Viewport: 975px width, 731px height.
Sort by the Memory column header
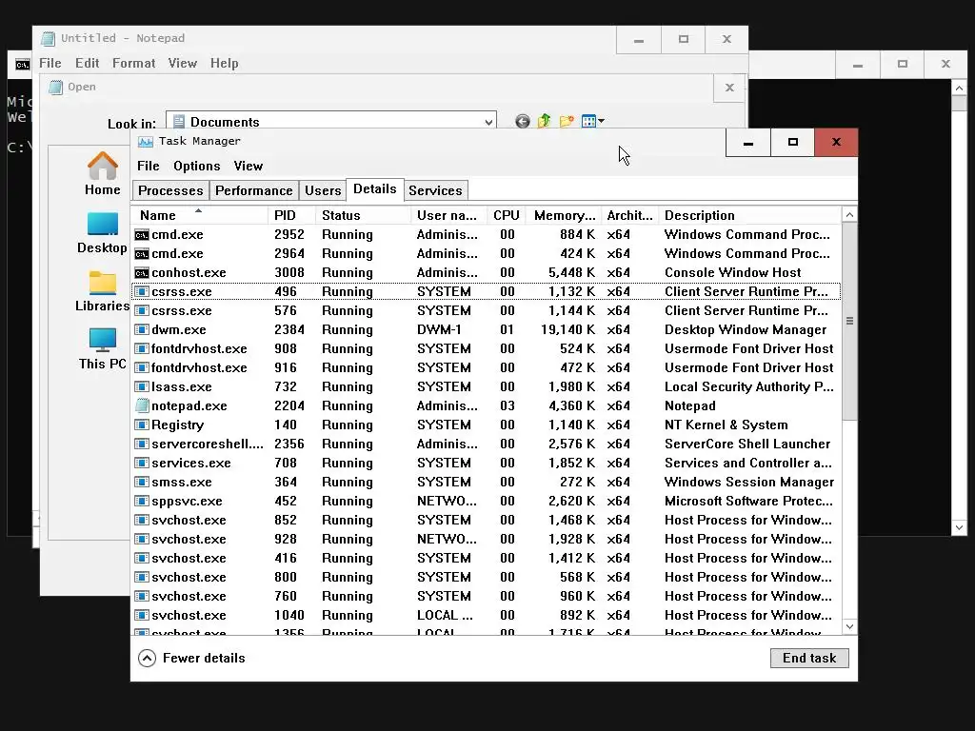564,216
